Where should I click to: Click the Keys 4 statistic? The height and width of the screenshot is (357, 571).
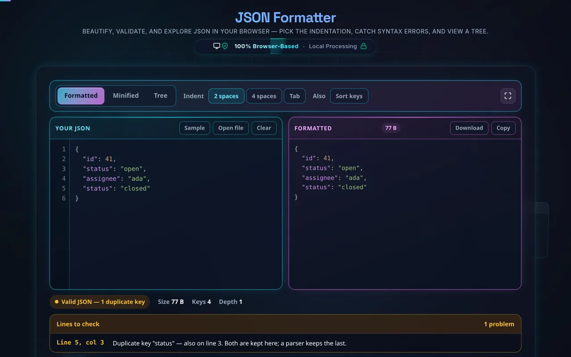(x=201, y=302)
